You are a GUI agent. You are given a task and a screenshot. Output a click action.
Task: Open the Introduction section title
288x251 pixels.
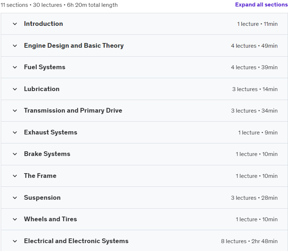[44, 24]
